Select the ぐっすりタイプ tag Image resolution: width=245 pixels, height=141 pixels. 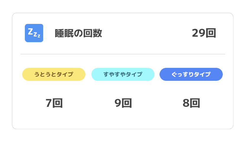[191, 74]
